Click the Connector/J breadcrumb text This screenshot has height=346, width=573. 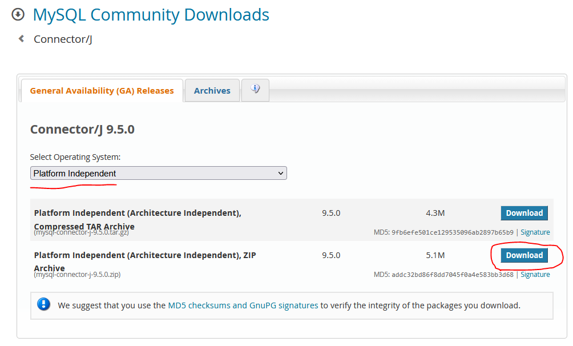point(63,39)
